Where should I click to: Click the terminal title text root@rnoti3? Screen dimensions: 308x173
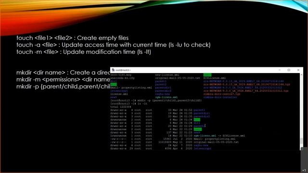pyautogui.click(x=123, y=70)
